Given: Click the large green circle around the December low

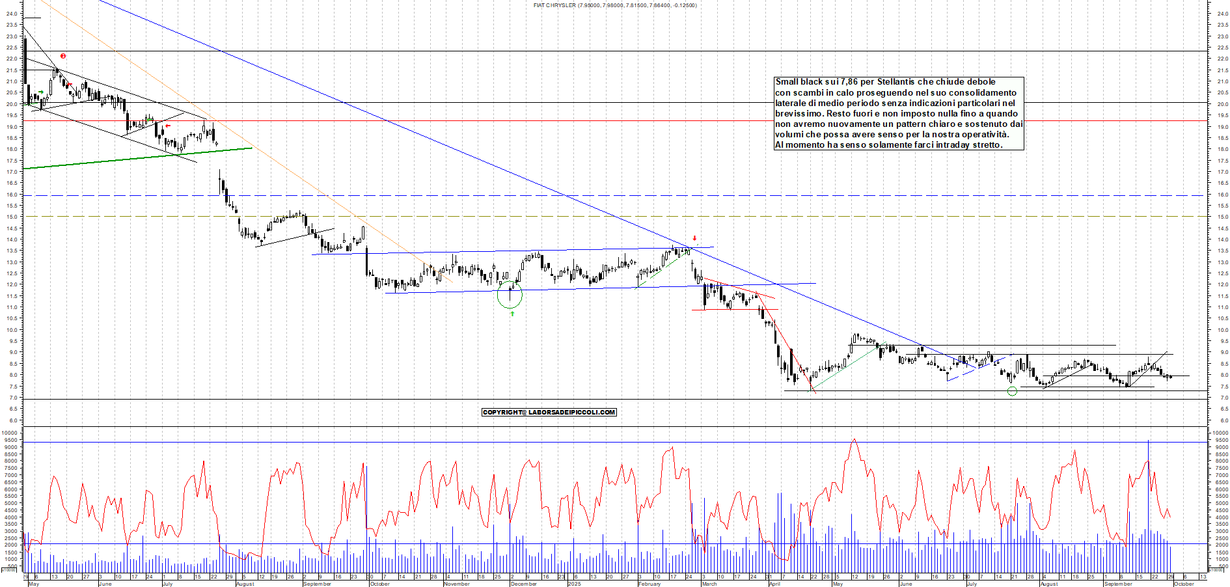Looking at the screenshot, I should click(x=510, y=295).
